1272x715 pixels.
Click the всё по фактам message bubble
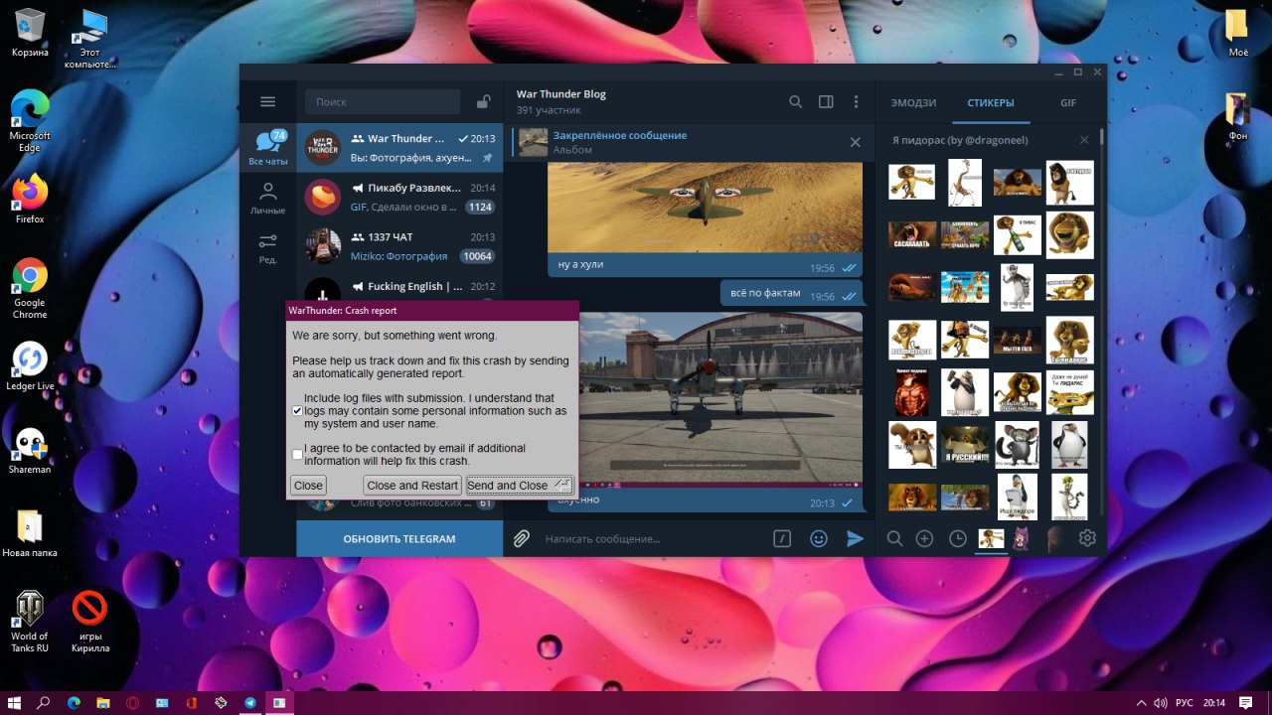791,292
